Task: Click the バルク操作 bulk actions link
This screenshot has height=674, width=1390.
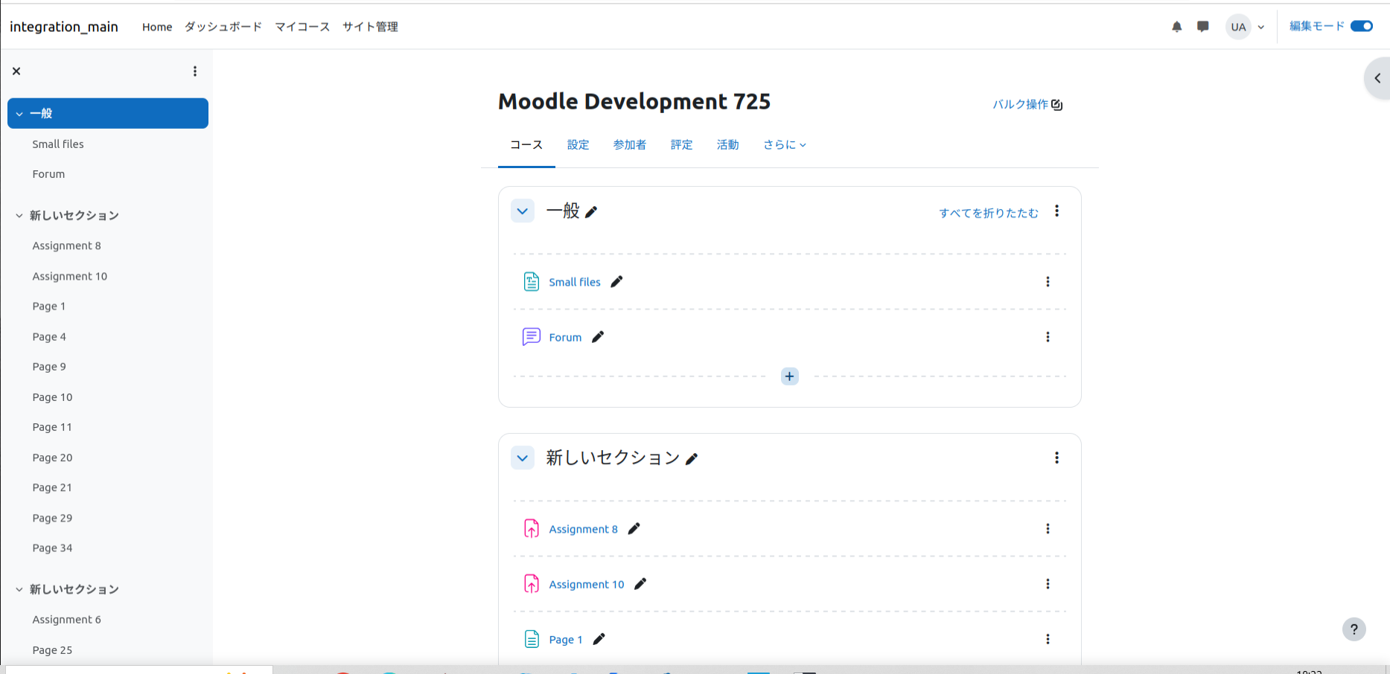Action: coord(1027,104)
